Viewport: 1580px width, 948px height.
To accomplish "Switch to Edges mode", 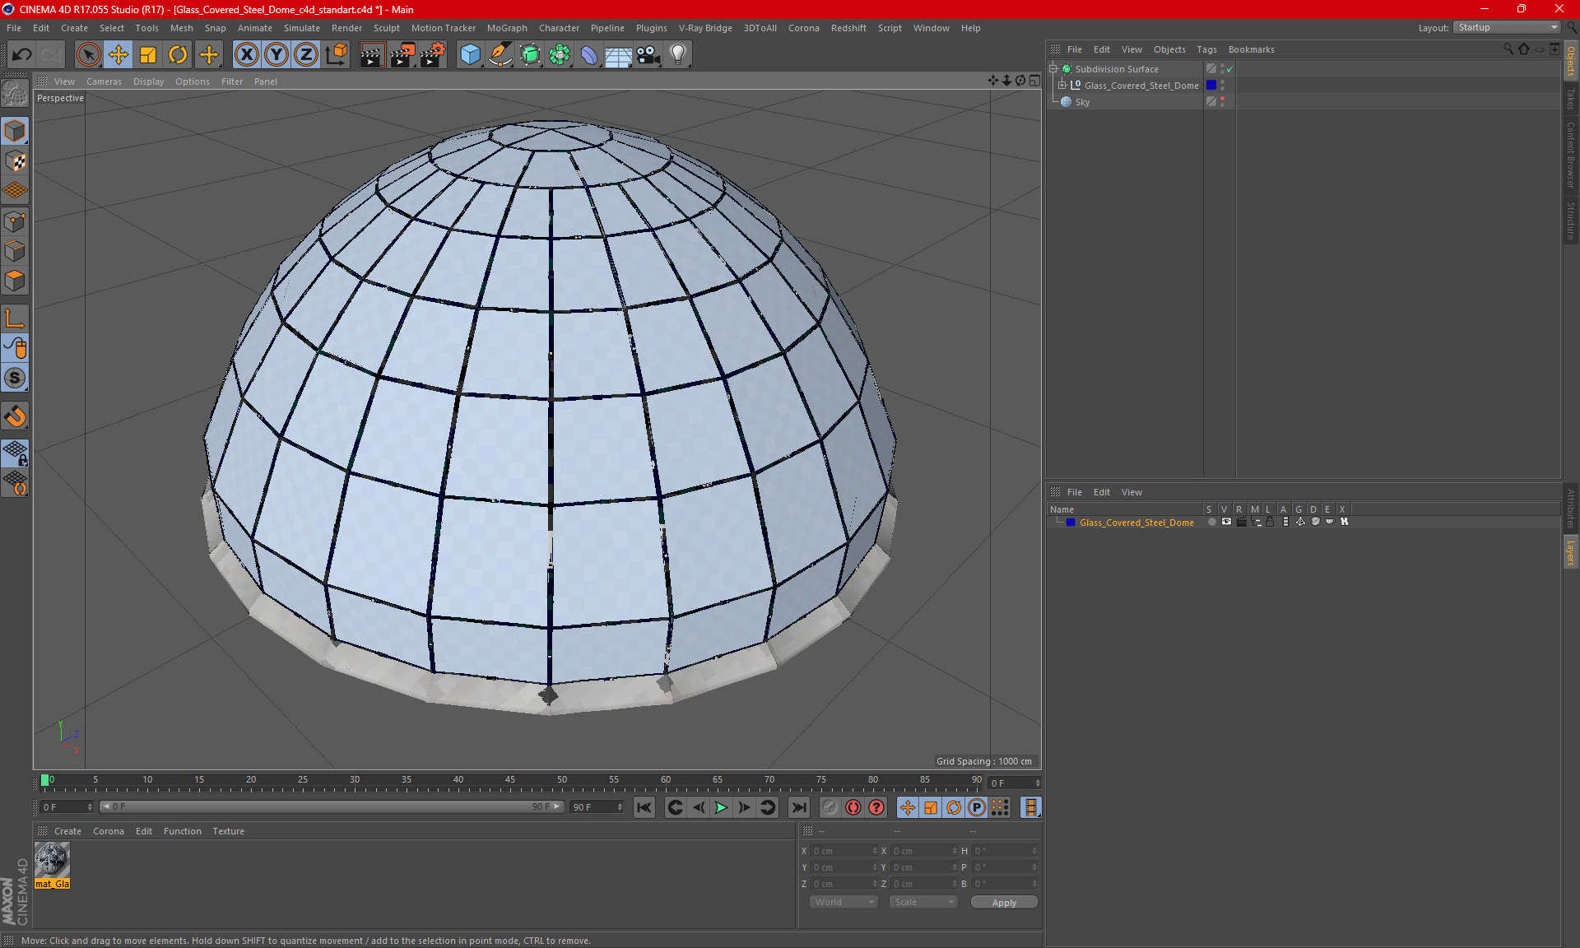I will 15,251.
